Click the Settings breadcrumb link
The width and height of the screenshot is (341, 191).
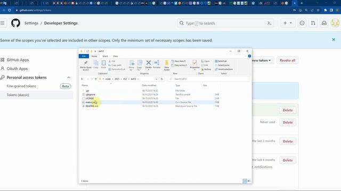click(x=31, y=23)
